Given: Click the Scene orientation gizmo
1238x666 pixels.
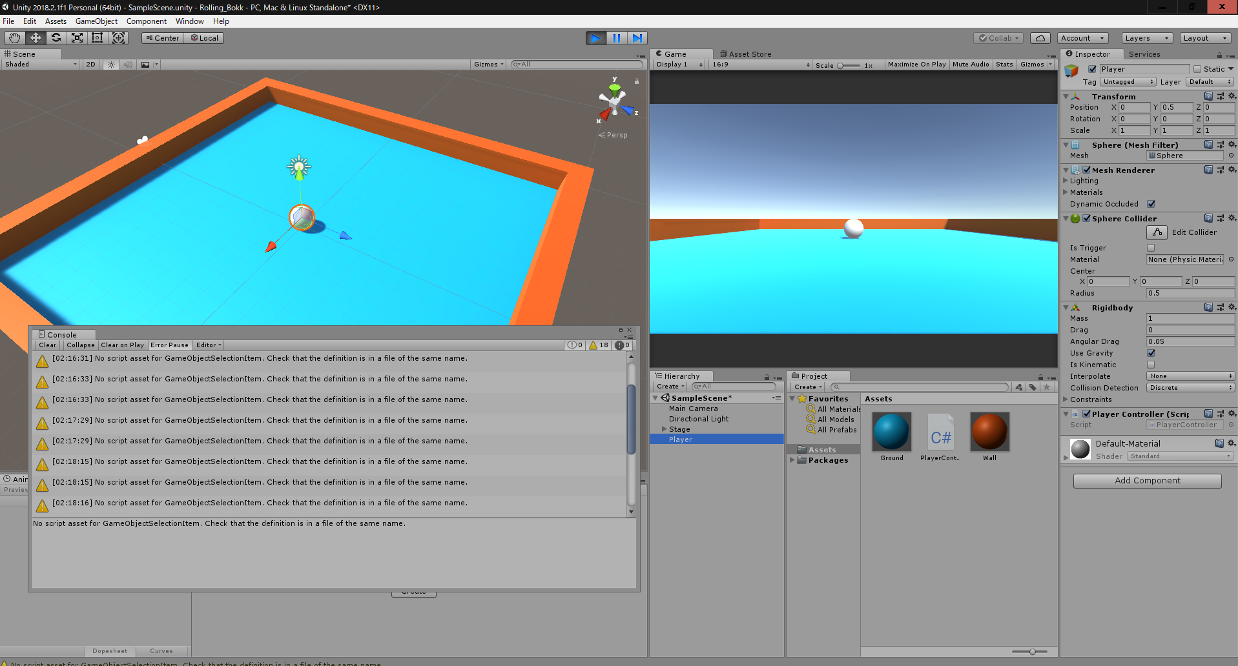Looking at the screenshot, I should [x=614, y=101].
